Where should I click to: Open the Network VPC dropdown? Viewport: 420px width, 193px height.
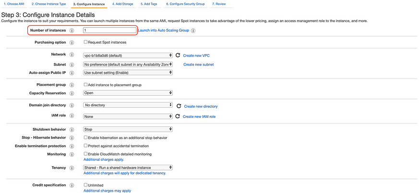pos(128,55)
